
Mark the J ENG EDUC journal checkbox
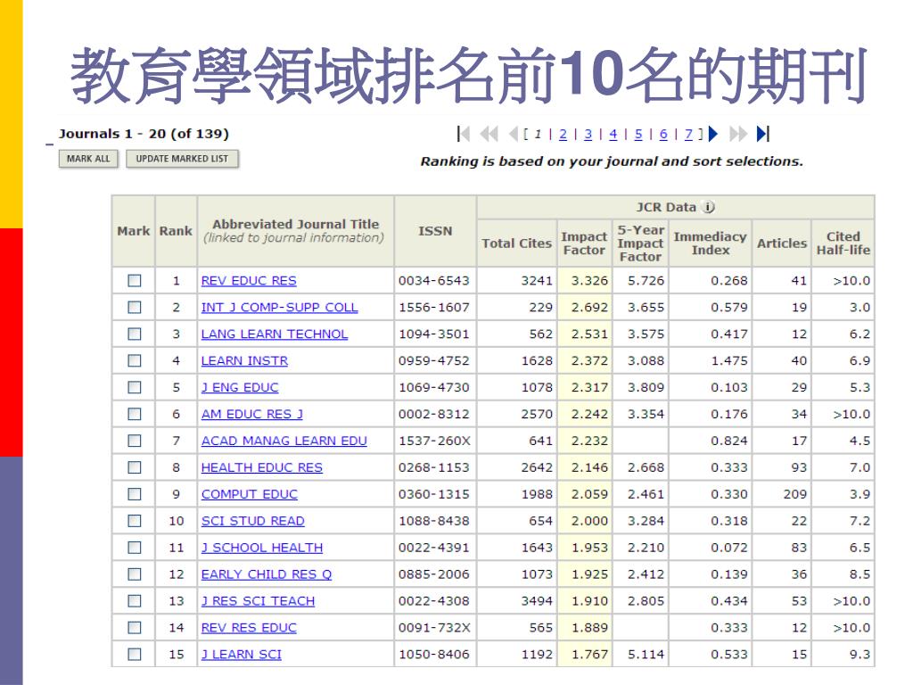point(135,387)
